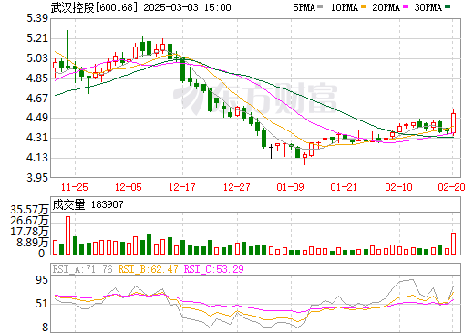Click the last red candlestick on the right
The image size is (474, 333).
(x=453, y=123)
